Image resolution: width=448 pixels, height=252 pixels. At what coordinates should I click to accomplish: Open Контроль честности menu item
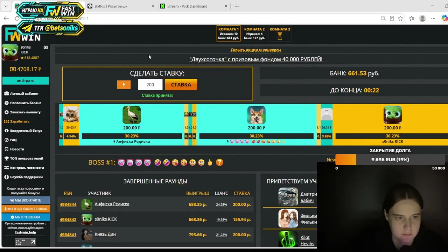(27, 168)
